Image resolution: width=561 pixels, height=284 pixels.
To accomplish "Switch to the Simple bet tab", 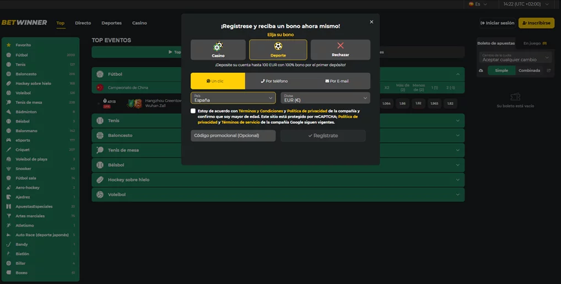I will pos(501,71).
